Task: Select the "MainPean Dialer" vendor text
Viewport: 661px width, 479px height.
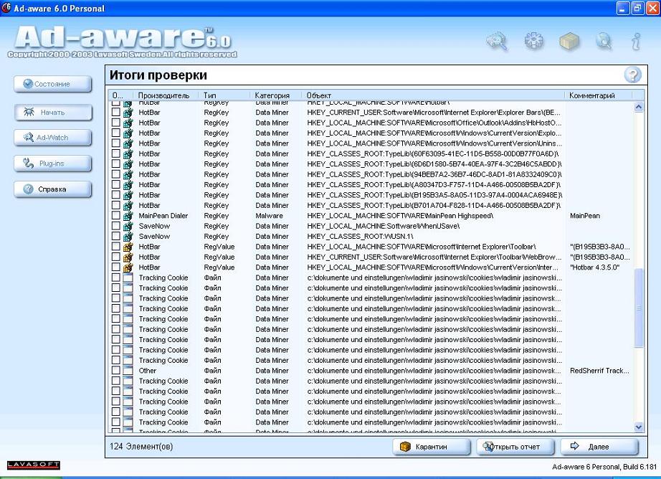Action: (x=163, y=216)
